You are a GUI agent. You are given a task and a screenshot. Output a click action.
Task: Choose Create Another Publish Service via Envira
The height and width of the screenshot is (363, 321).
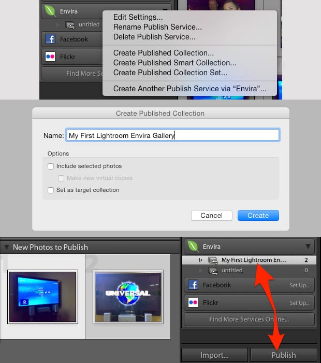click(x=189, y=89)
